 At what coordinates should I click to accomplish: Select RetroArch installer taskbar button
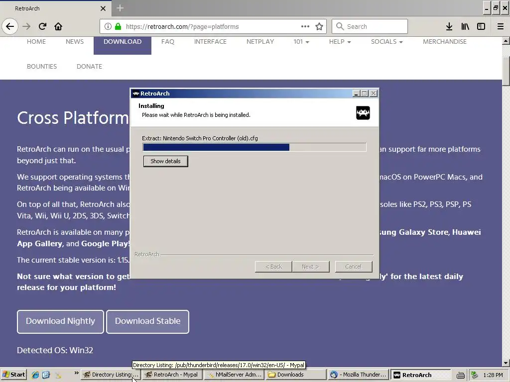420,375
